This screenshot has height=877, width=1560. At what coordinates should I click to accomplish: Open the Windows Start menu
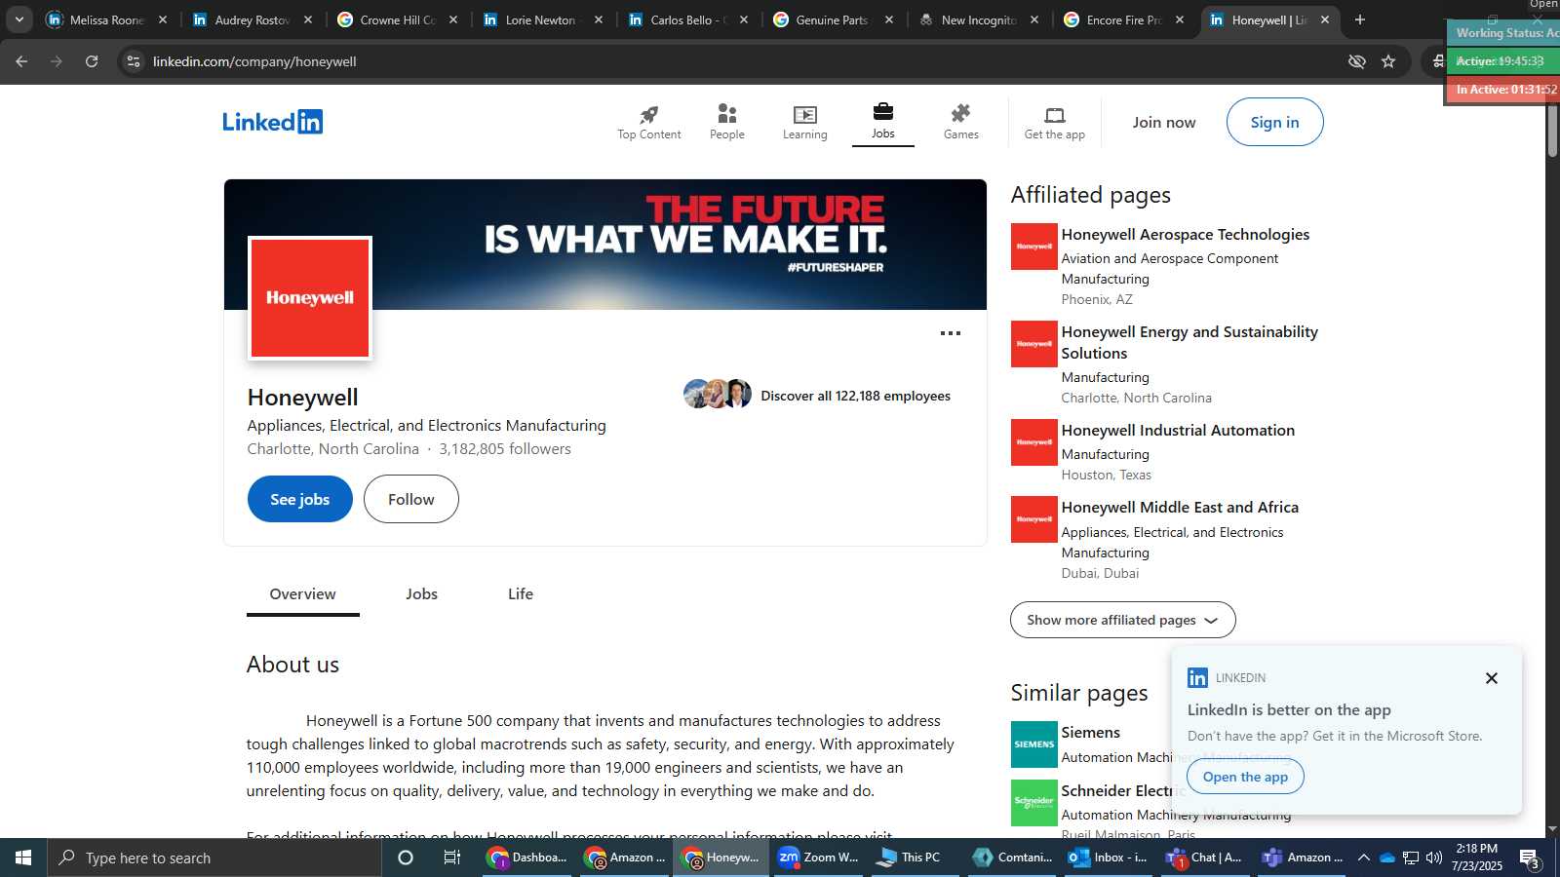[x=23, y=858]
